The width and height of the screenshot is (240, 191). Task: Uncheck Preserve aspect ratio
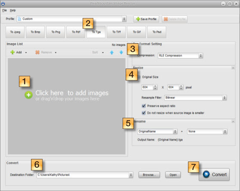(x=144, y=106)
